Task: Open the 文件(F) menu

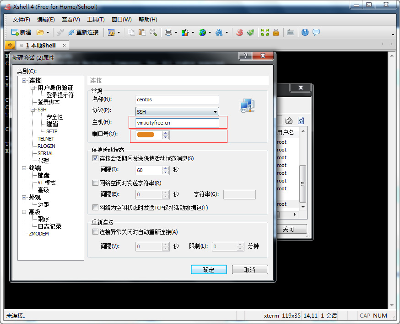Action: [x=22, y=20]
